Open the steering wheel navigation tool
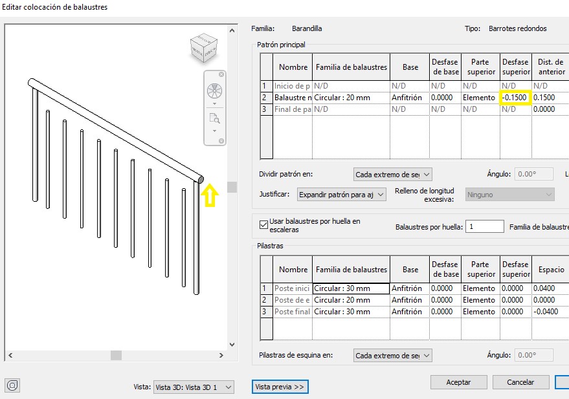 [x=214, y=91]
